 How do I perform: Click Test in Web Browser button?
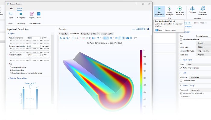180,11
